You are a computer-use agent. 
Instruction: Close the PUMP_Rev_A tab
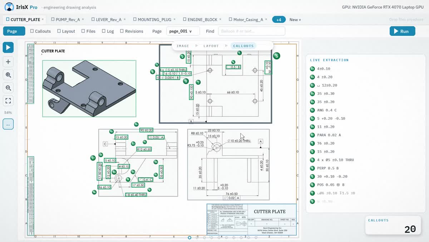83,19
